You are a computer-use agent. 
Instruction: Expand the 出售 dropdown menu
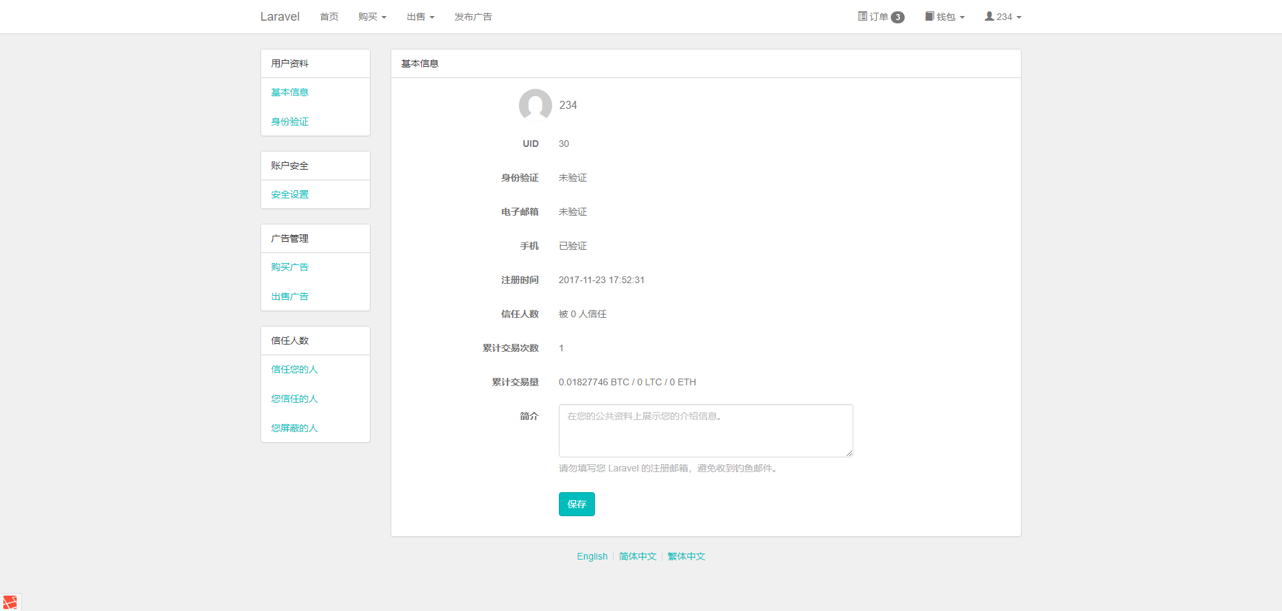point(420,17)
